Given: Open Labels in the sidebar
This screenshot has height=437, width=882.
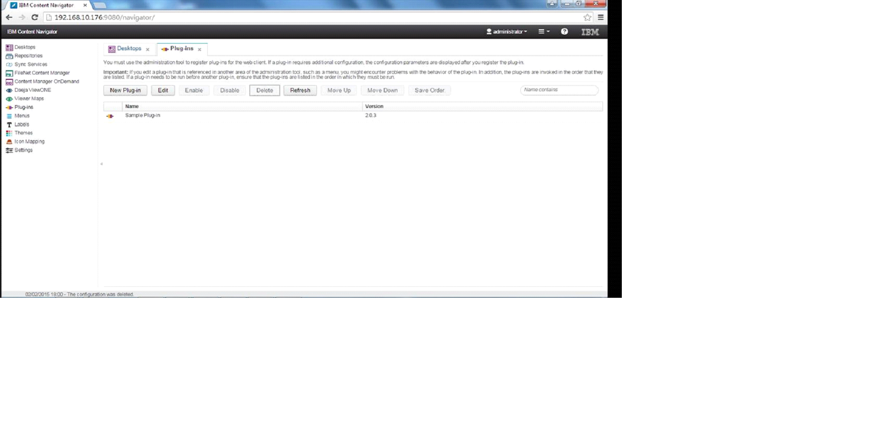Looking at the screenshot, I should pos(22,125).
